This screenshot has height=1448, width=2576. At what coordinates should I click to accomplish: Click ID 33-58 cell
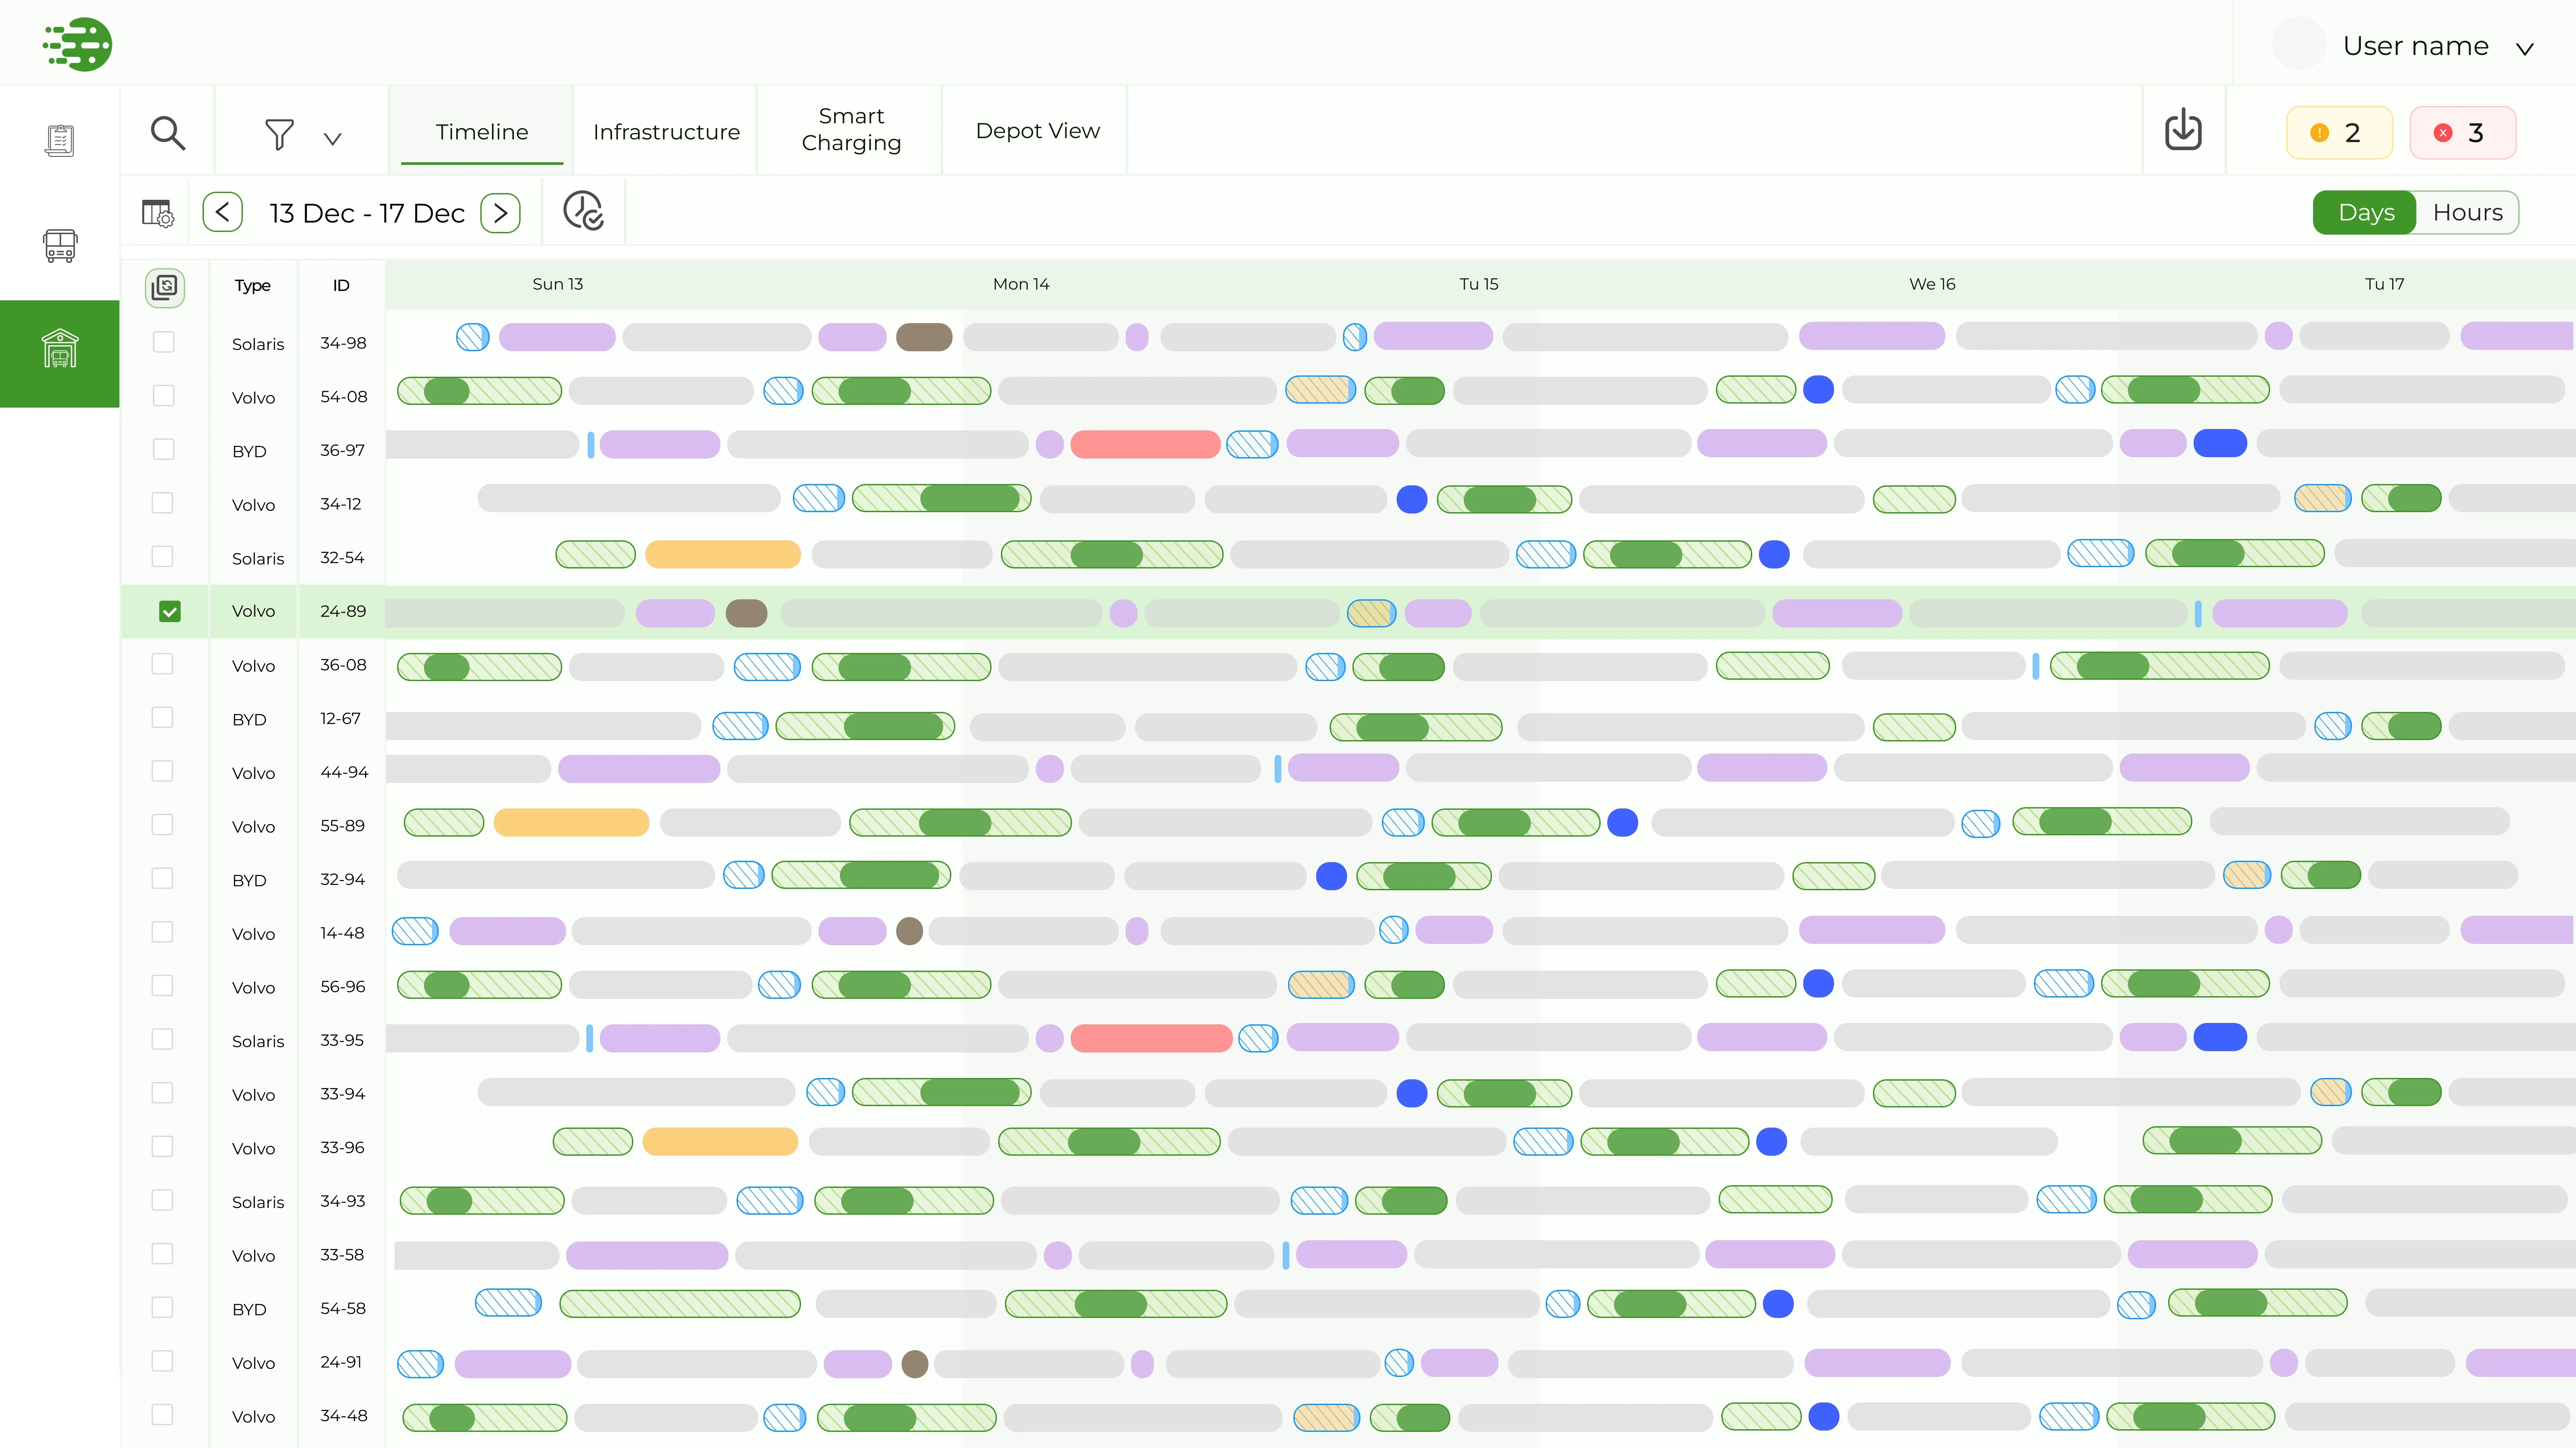[x=342, y=1254]
